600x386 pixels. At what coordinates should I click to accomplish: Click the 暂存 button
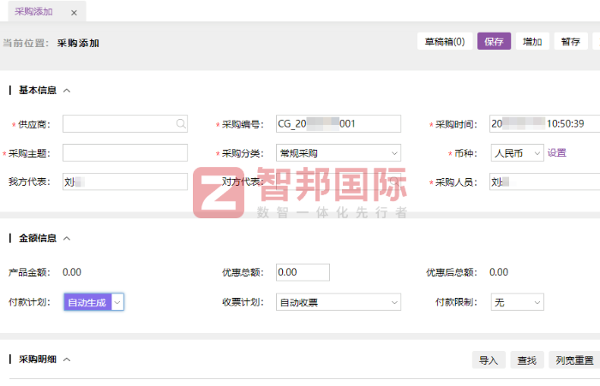pyautogui.click(x=570, y=41)
